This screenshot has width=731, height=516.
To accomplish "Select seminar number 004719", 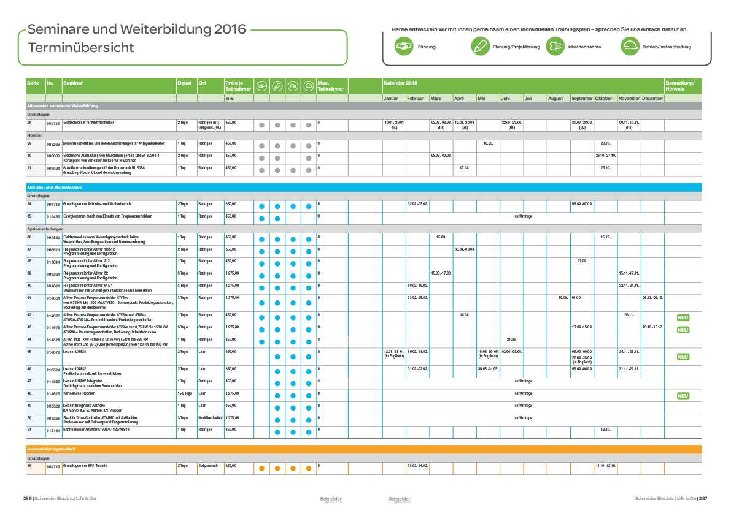I will point(53,467).
